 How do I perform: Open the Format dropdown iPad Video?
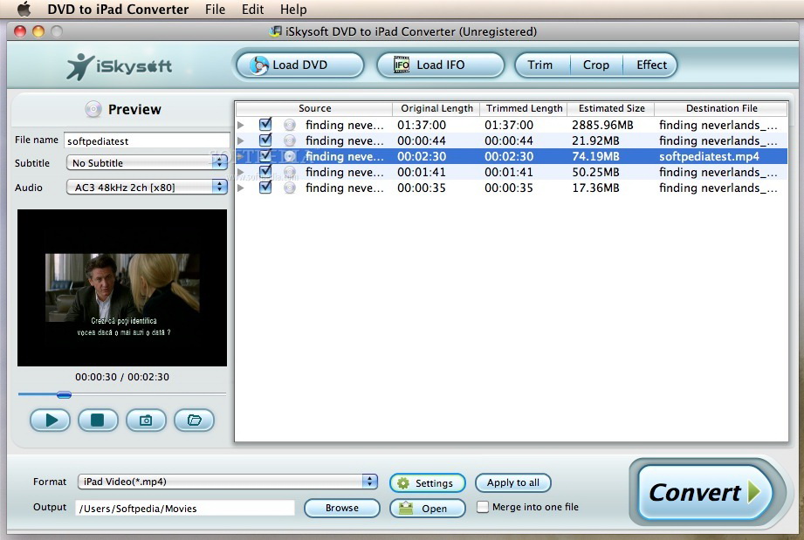tap(227, 482)
